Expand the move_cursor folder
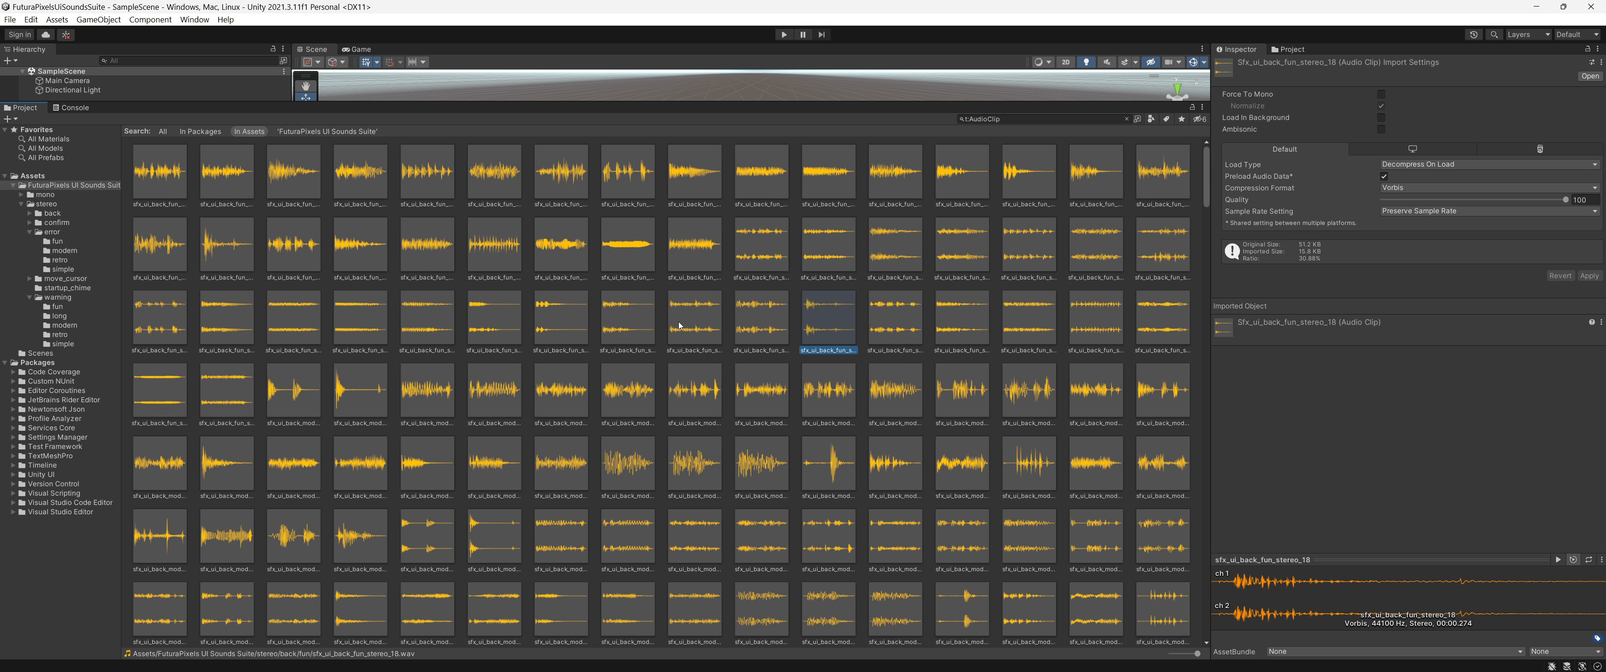 [30, 279]
